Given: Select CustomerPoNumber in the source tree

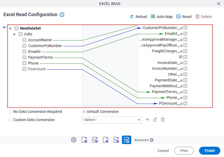Looking at the screenshot, I should coord(45,46).
